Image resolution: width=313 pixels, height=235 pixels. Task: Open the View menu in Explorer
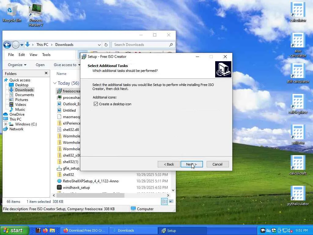click(33, 55)
